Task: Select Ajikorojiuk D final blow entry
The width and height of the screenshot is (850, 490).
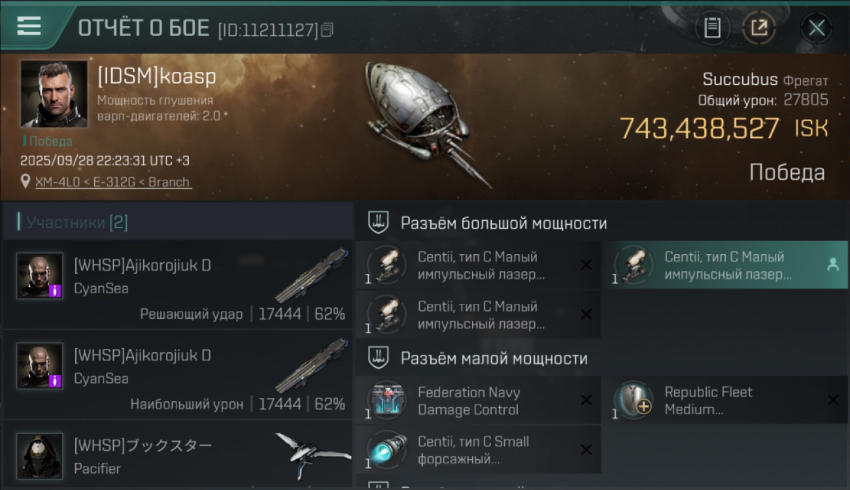Action: coord(178,284)
